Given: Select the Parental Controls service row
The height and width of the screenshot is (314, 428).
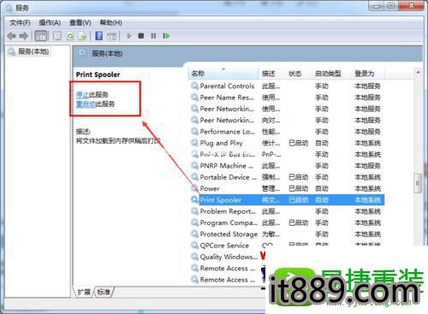Looking at the screenshot, I should (287, 86).
